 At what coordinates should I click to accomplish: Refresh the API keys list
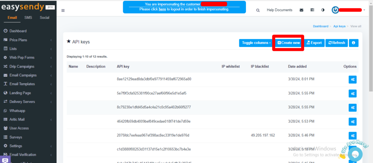337,43
